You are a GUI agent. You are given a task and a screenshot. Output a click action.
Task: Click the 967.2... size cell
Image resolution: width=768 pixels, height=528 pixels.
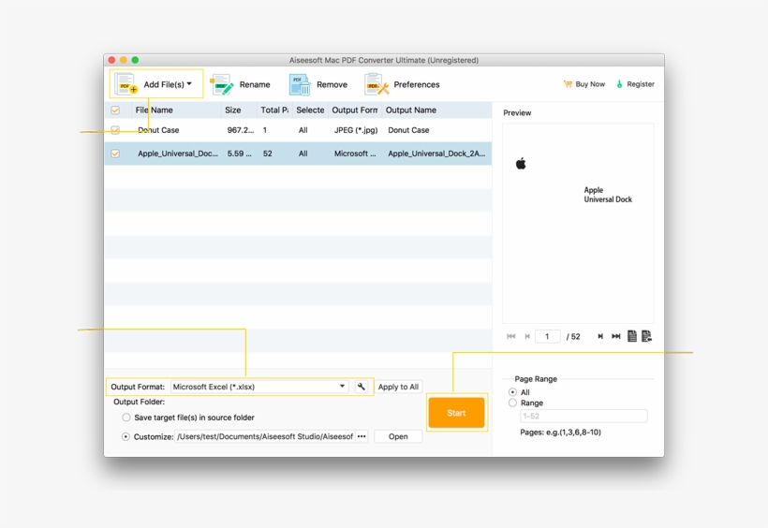[241, 130]
